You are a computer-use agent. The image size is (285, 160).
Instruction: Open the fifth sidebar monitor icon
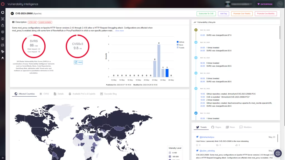[x=3, y=38]
